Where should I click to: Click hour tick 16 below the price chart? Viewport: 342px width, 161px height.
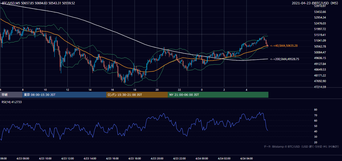pyautogui.click(x=112, y=90)
